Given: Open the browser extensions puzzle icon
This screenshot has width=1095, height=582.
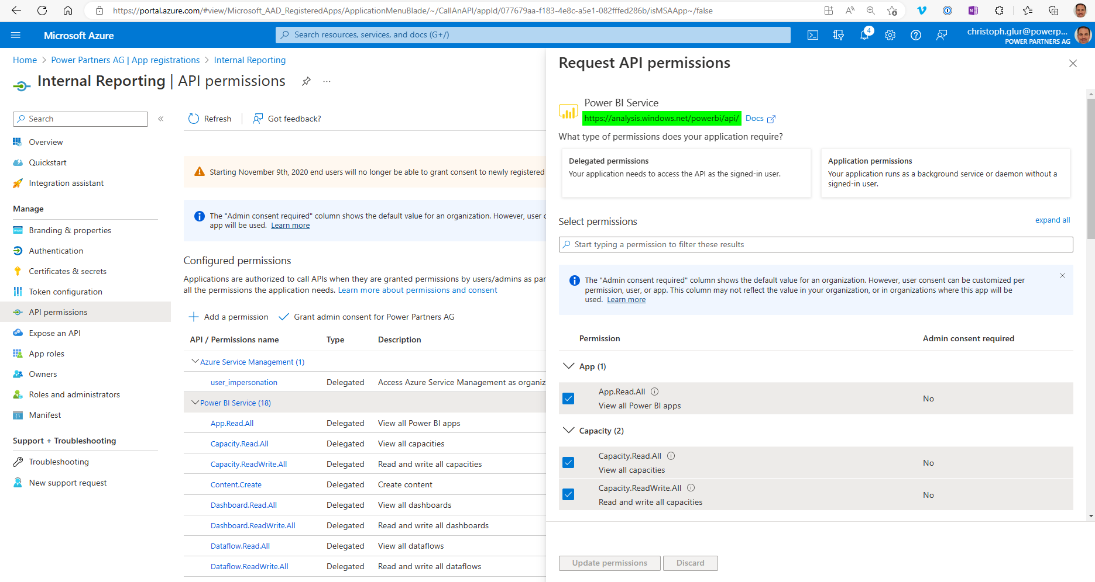Looking at the screenshot, I should pos(999,11).
